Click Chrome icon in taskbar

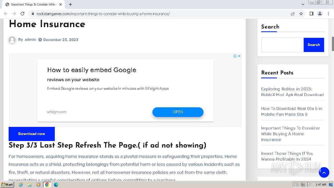click(x=47, y=185)
